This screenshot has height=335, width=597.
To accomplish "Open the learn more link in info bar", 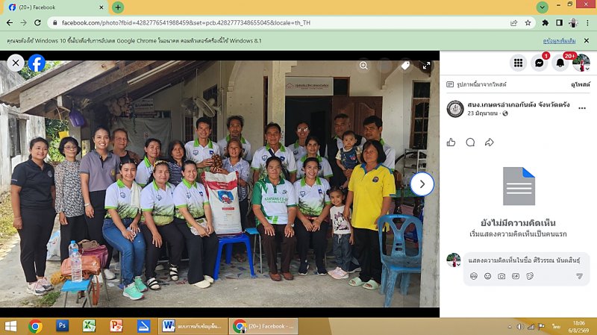I will (559, 41).
